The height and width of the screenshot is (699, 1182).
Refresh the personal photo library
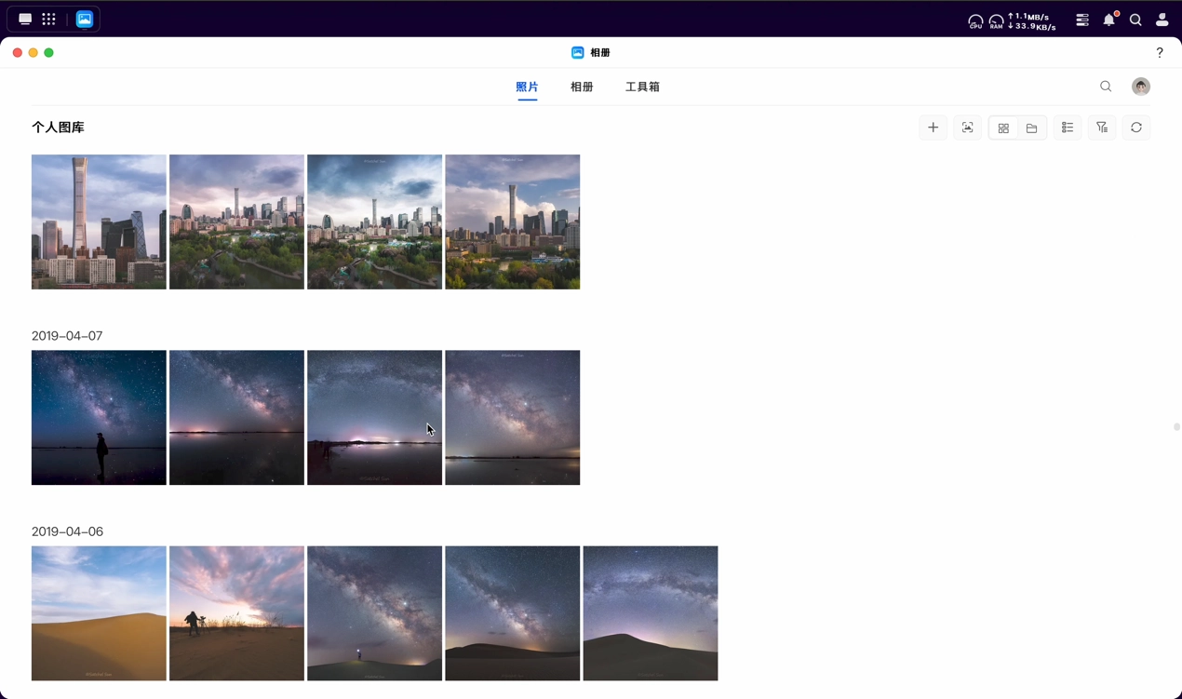click(x=1136, y=128)
